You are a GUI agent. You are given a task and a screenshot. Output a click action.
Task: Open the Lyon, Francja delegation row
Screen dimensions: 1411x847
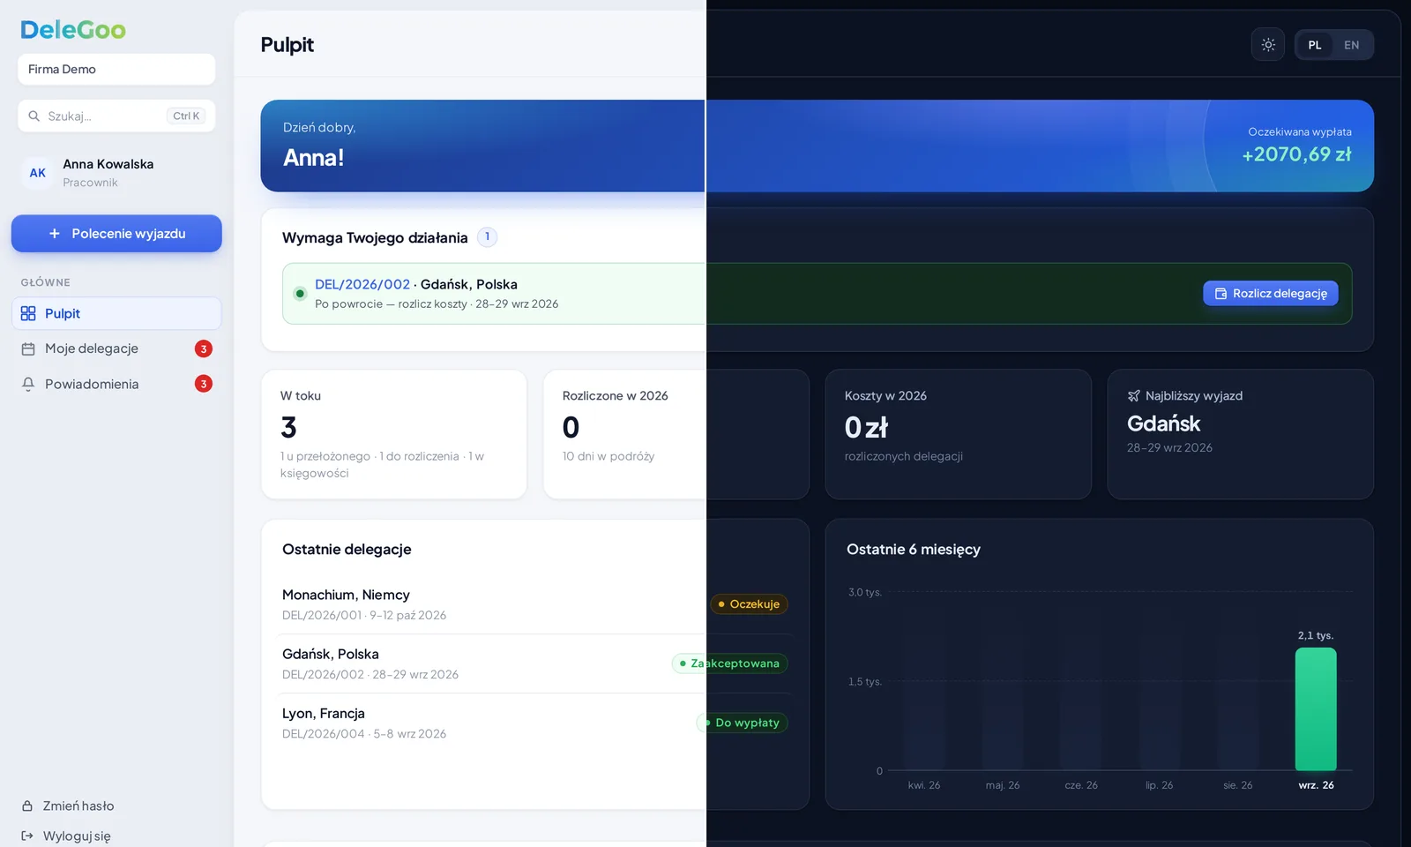[536, 723]
